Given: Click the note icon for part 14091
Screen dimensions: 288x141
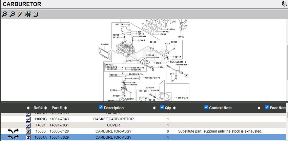Looking at the screenshot, I should (28, 125).
